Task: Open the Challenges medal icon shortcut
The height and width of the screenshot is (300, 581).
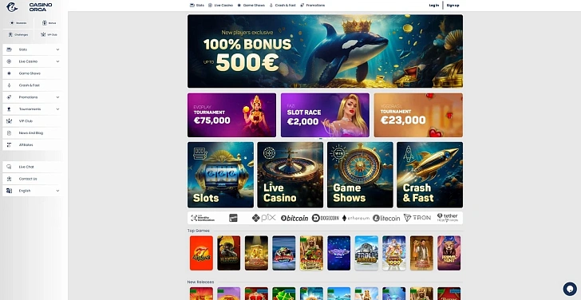Action: click(10, 34)
